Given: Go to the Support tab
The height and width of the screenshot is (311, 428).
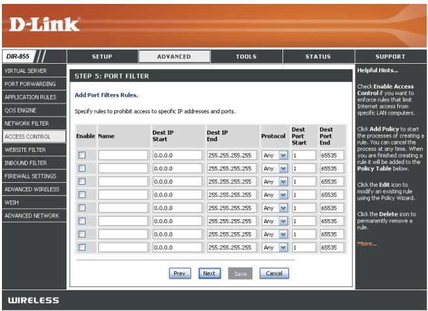Looking at the screenshot, I should [x=390, y=57].
